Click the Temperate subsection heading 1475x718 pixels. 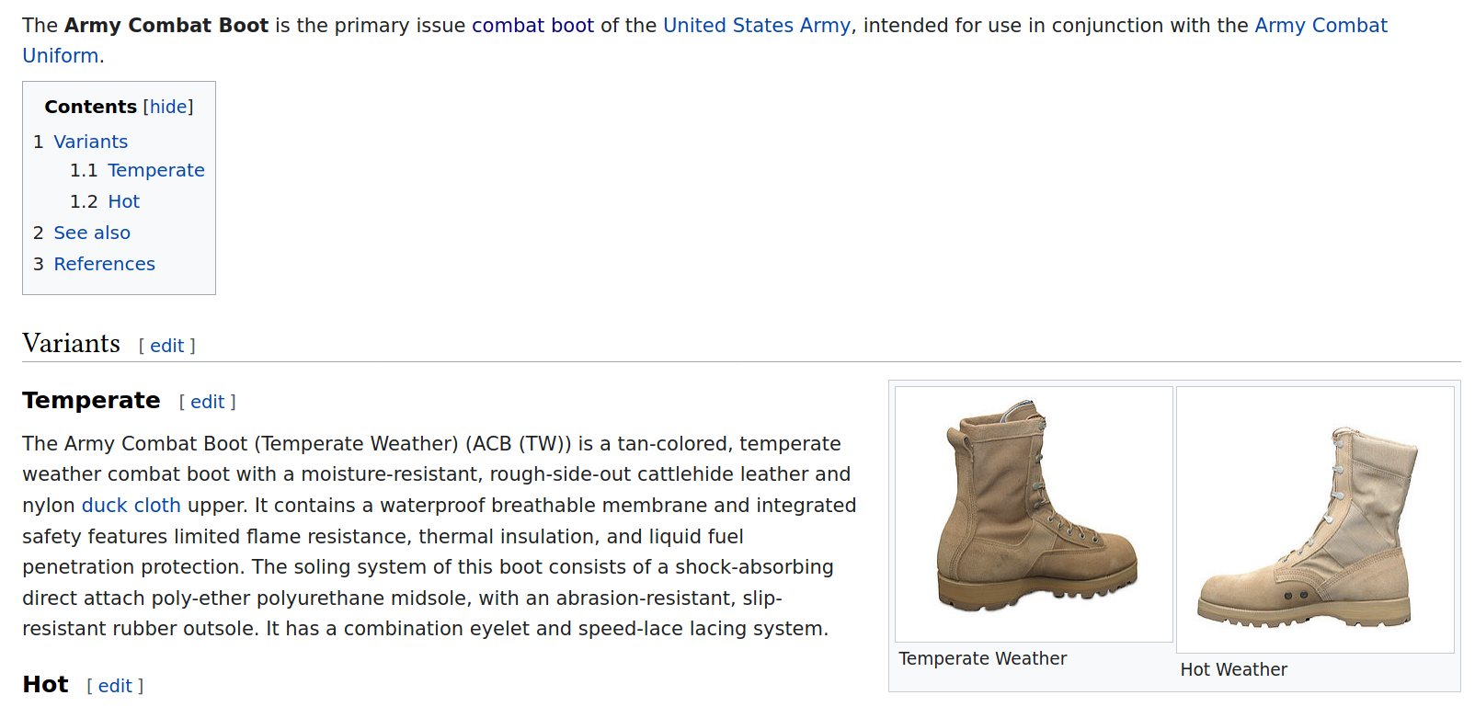91,401
